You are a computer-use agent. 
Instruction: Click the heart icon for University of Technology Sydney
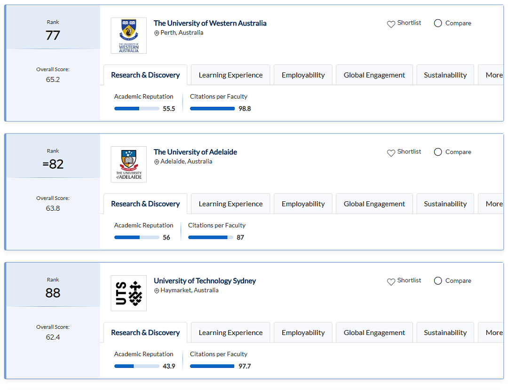tap(391, 281)
